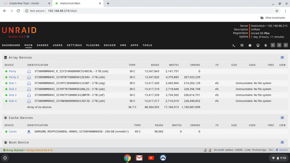Open the manual link in footer
This screenshot has height=163, width=290.
283,150
